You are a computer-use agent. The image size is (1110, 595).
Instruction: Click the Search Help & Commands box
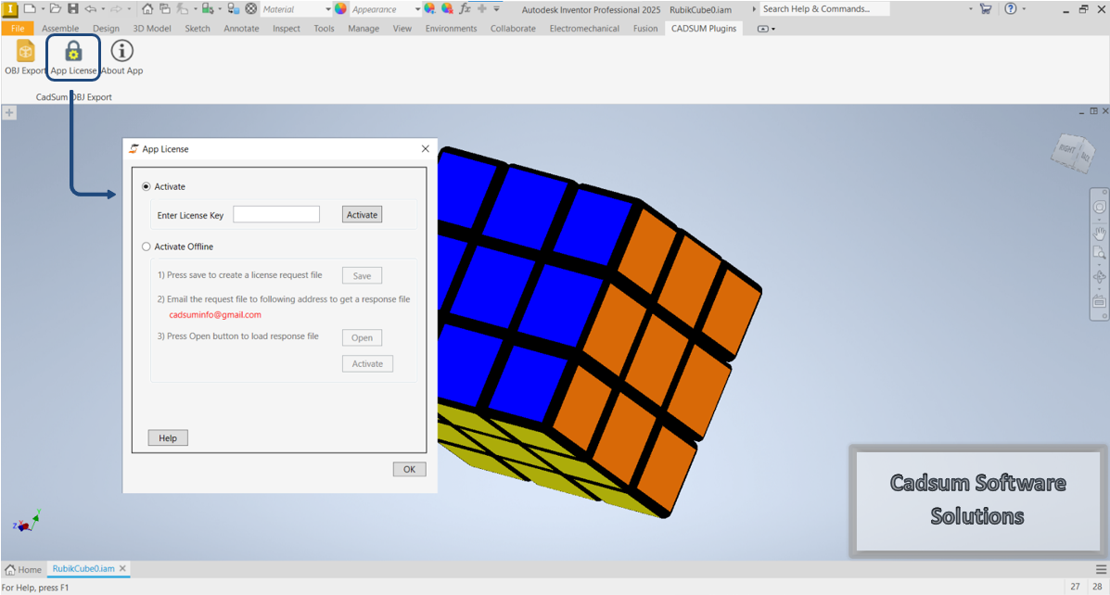click(824, 9)
